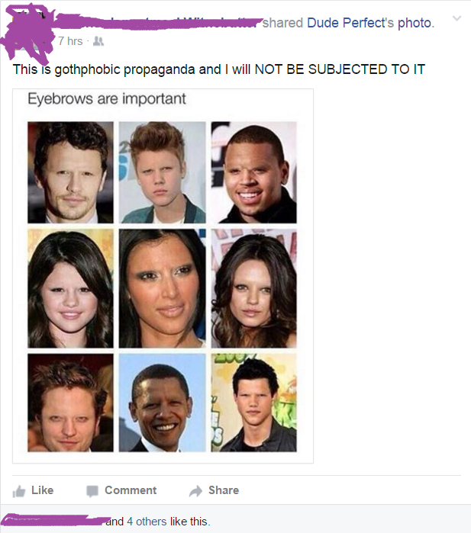Click the top-left face in the grid
Image resolution: width=471 pixels, height=533 pixels.
pos(70,172)
